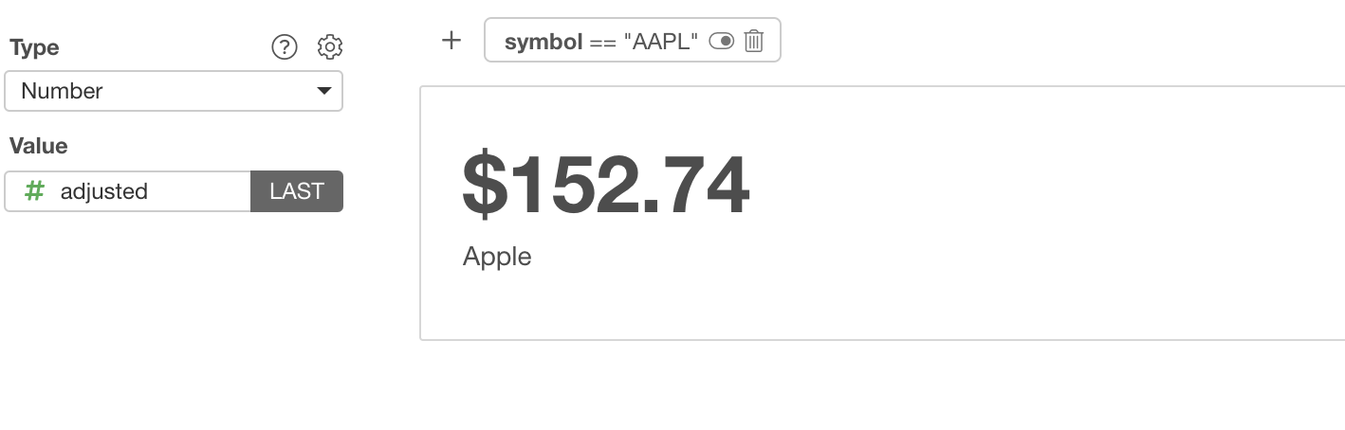This screenshot has width=1345, height=430.
Task: Open chart settings via the gear icon
Action: coord(329,46)
